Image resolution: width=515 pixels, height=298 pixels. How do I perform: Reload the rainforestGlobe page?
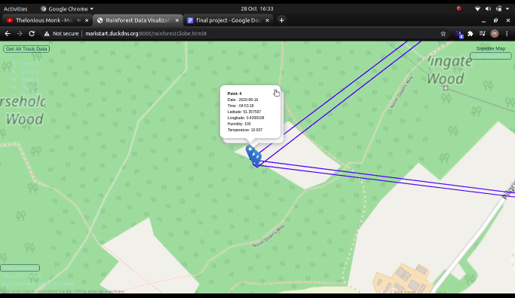[x=32, y=33]
